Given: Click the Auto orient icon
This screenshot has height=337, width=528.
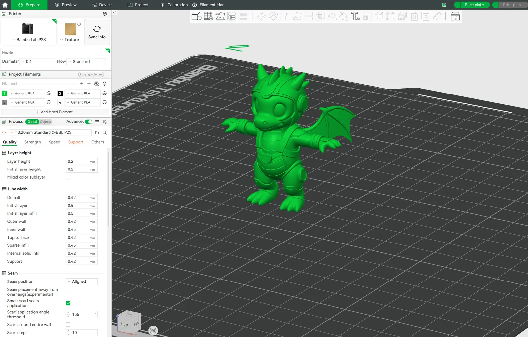Looking at the screenshot, I should tap(220, 16).
